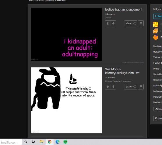Open Task View from the taskbar
162x145 pixels.
click(33, 142)
